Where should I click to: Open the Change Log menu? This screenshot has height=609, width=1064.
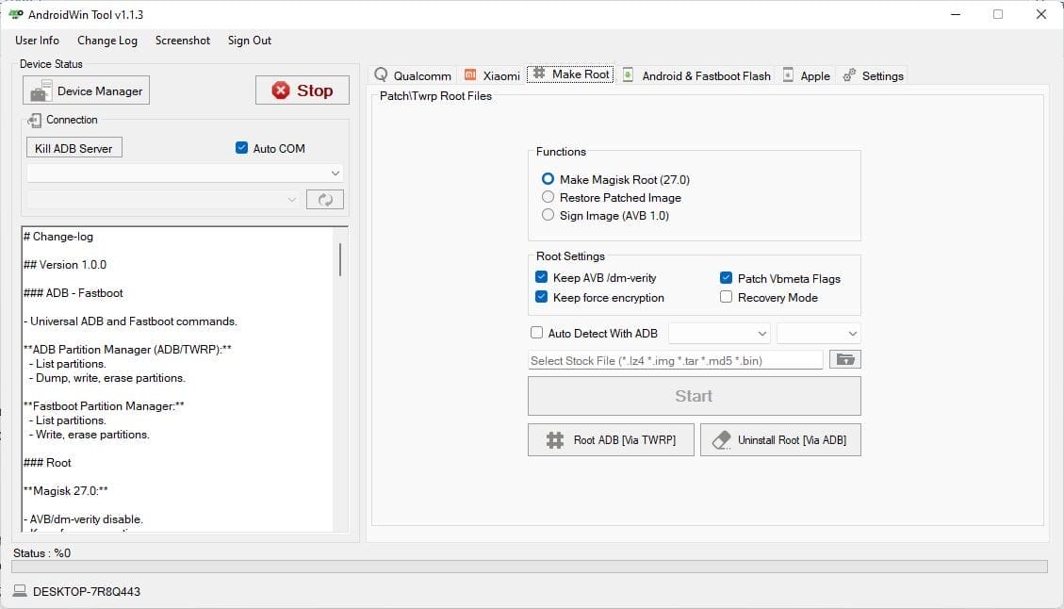(x=106, y=41)
